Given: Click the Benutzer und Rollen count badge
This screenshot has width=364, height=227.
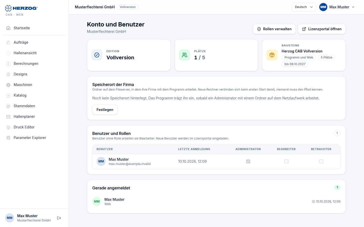Looking at the screenshot, I should [337, 133].
